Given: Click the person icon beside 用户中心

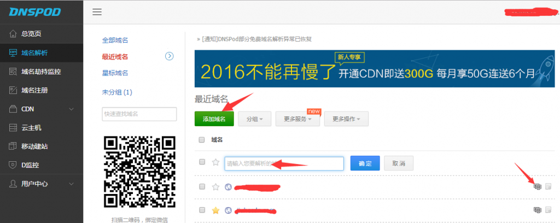Looking at the screenshot, I should click(13, 184).
